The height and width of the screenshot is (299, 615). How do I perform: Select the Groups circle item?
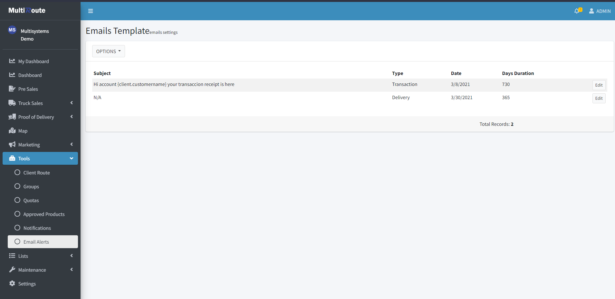tap(17, 186)
